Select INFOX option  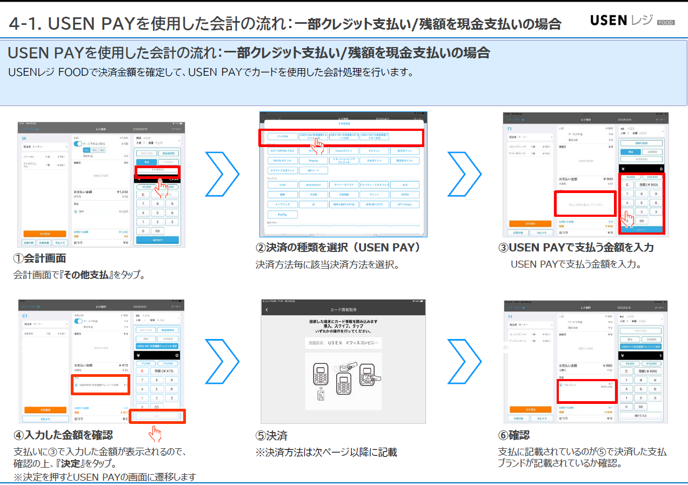[405, 195]
